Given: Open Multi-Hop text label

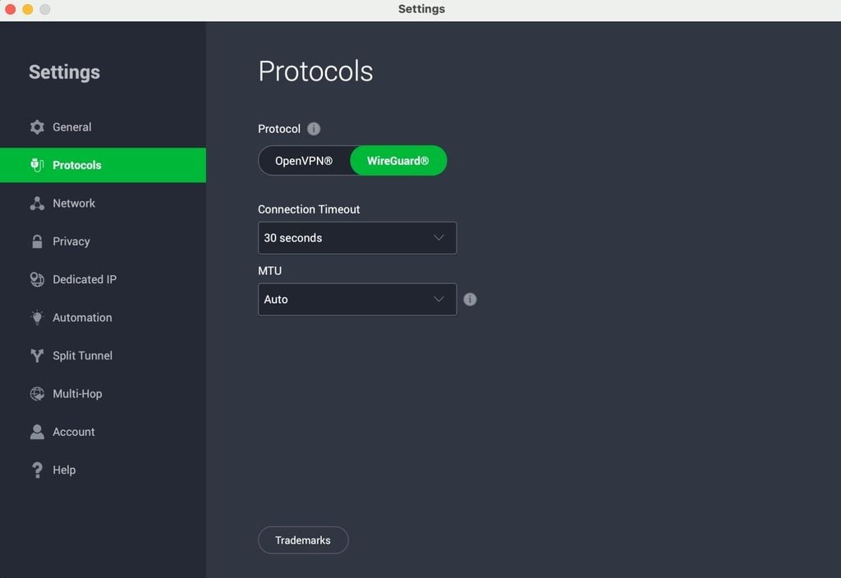Looking at the screenshot, I should pyautogui.click(x=77, y=393).
